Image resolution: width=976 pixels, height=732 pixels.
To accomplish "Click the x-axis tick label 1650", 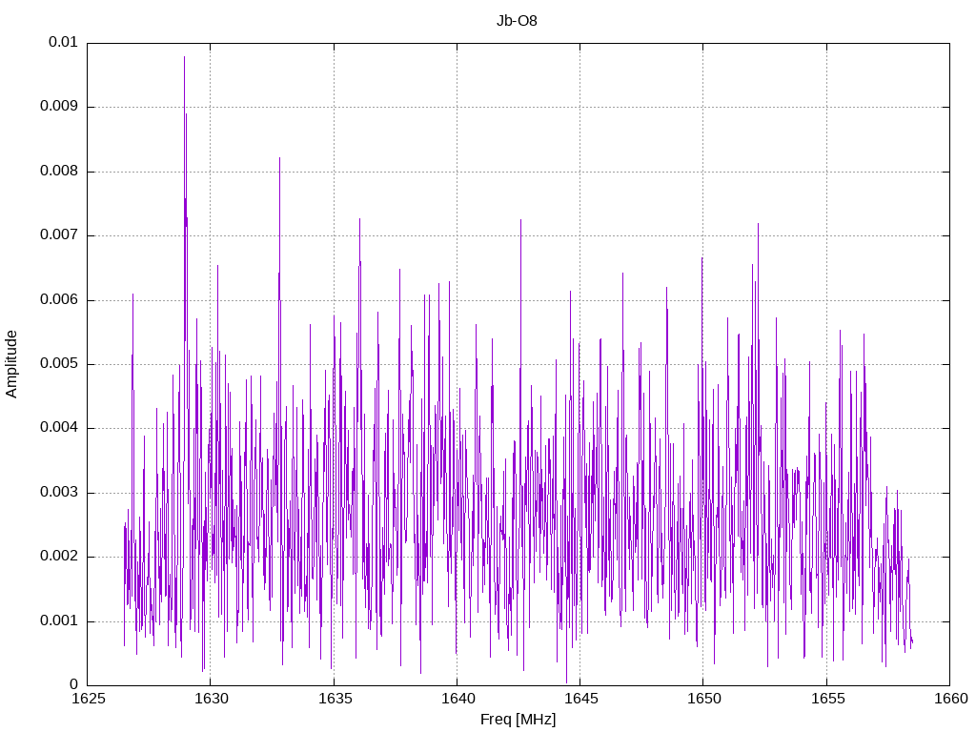I will [x=704, y=699].
